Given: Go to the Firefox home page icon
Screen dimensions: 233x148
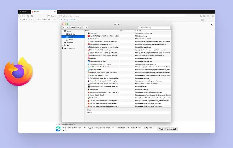Looking at the screenshot, I should click(x=32, y=16).
